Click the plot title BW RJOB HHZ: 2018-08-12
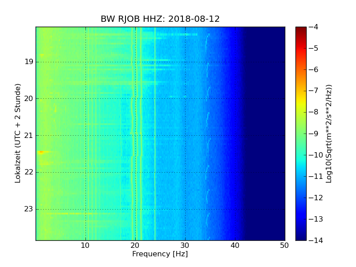The width and height of the screenshot is (356, 267). point(160,19)
